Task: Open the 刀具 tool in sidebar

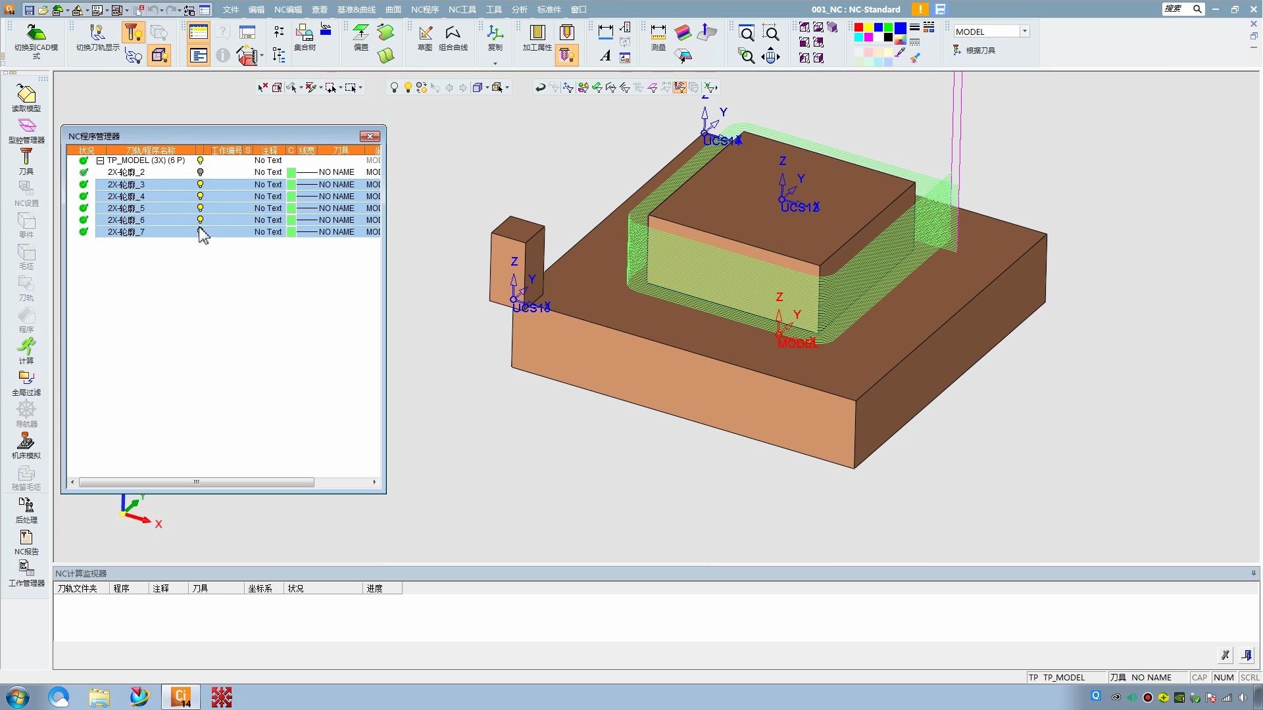Action: 26,160
